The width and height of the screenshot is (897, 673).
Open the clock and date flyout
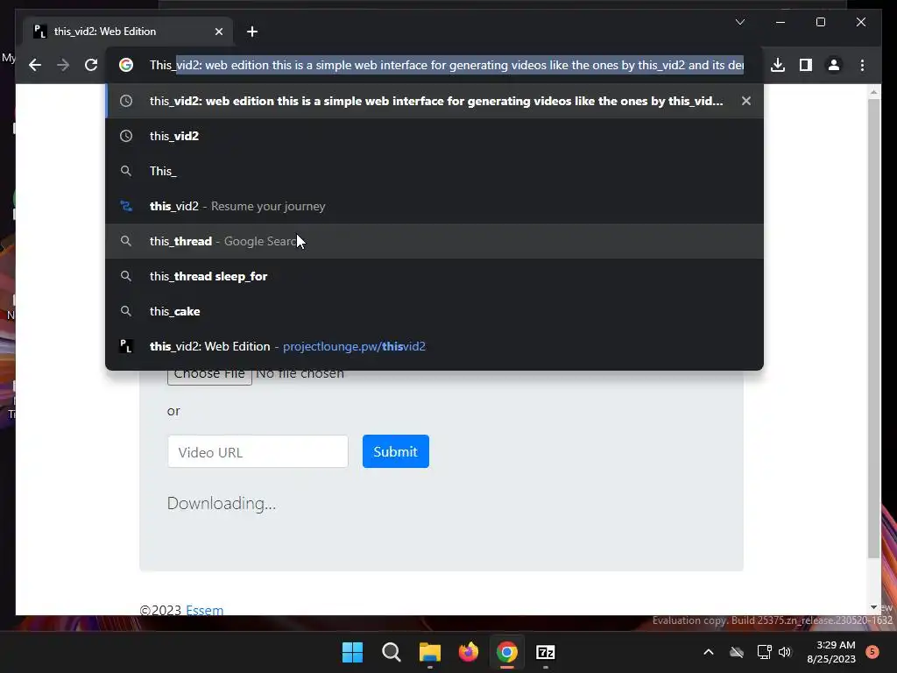pos(831,652)
